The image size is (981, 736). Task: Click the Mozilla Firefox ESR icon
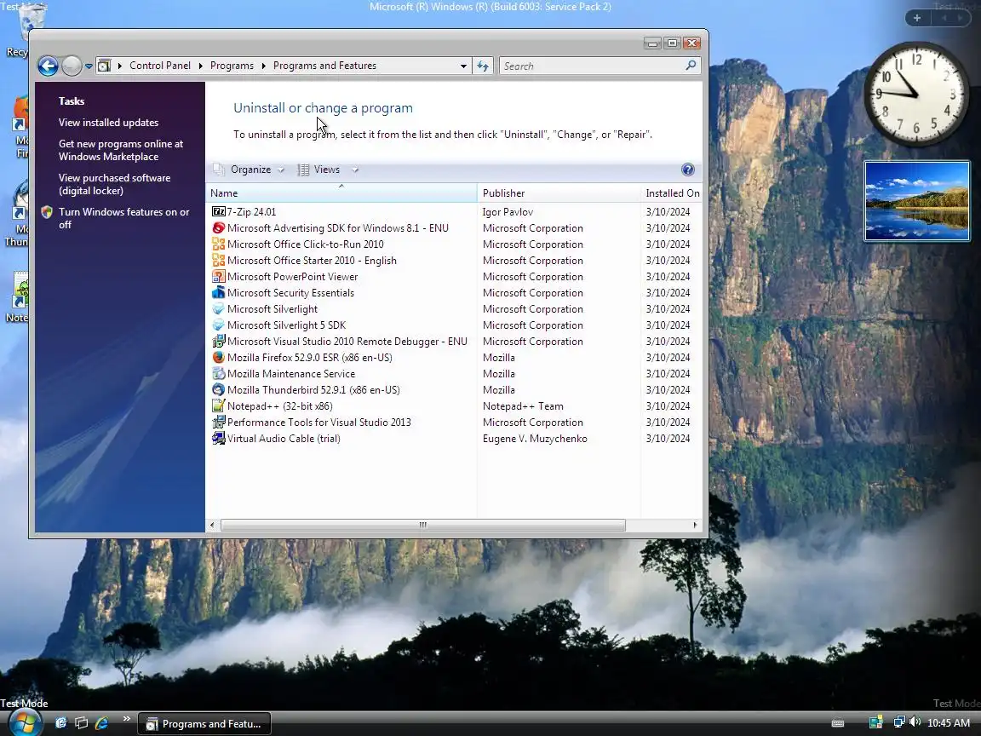pyautogui.click(x=218, y=358)
